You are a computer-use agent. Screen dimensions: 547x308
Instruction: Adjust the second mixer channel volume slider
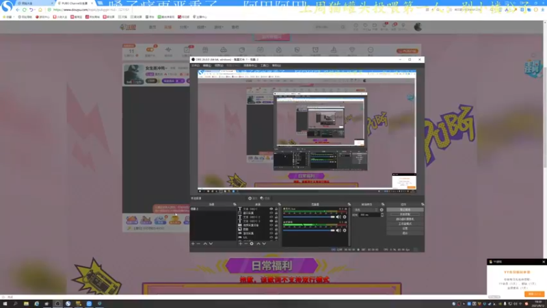309,230
